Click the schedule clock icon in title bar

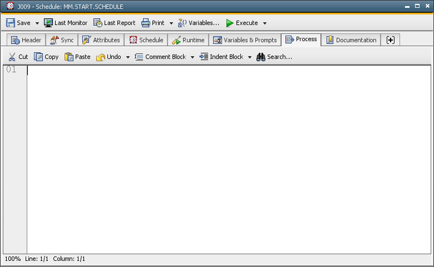(x=10, y=6)
